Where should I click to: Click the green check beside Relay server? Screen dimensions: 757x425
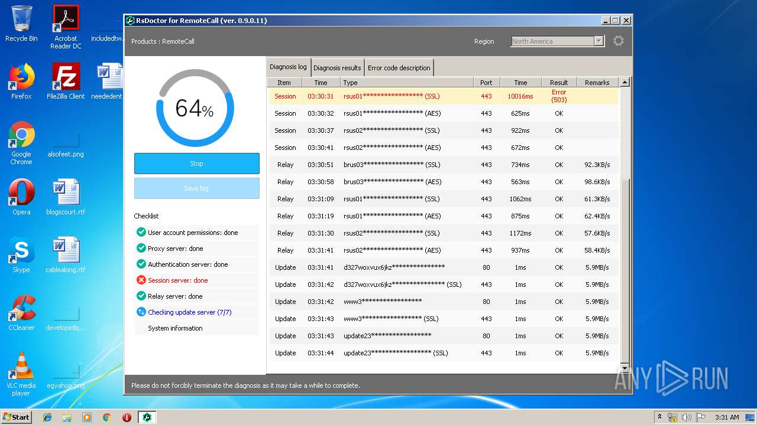click(141, 296)
